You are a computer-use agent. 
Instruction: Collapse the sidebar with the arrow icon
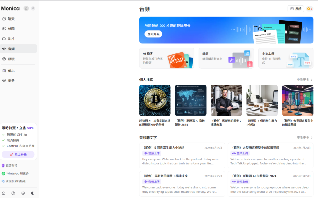(33, 8)
